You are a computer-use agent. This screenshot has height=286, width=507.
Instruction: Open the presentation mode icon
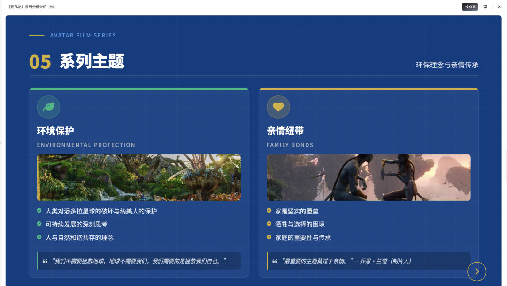[485, 7]
